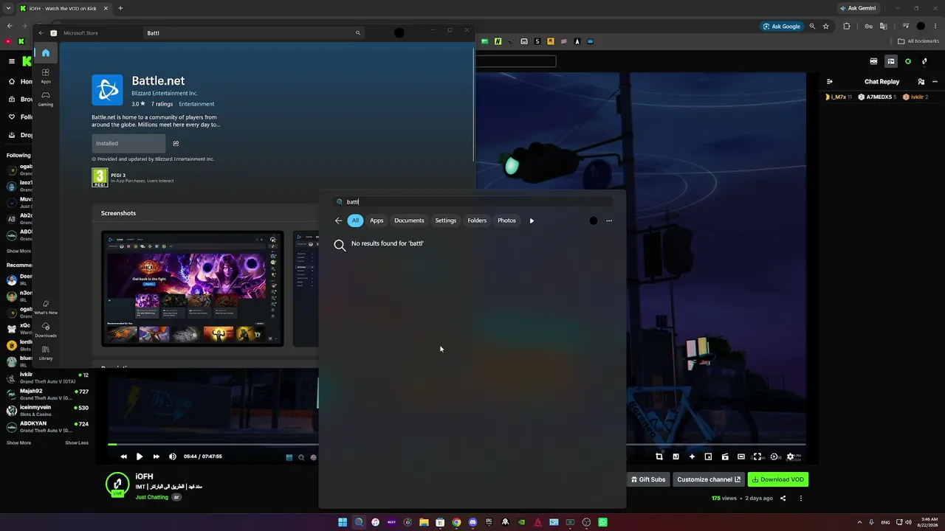Show hidden system tray icons
The image size is (945, 531).
[859, 522]
